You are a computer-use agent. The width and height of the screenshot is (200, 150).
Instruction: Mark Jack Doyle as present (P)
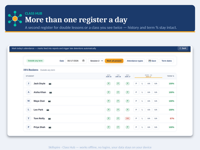point(136,84)
